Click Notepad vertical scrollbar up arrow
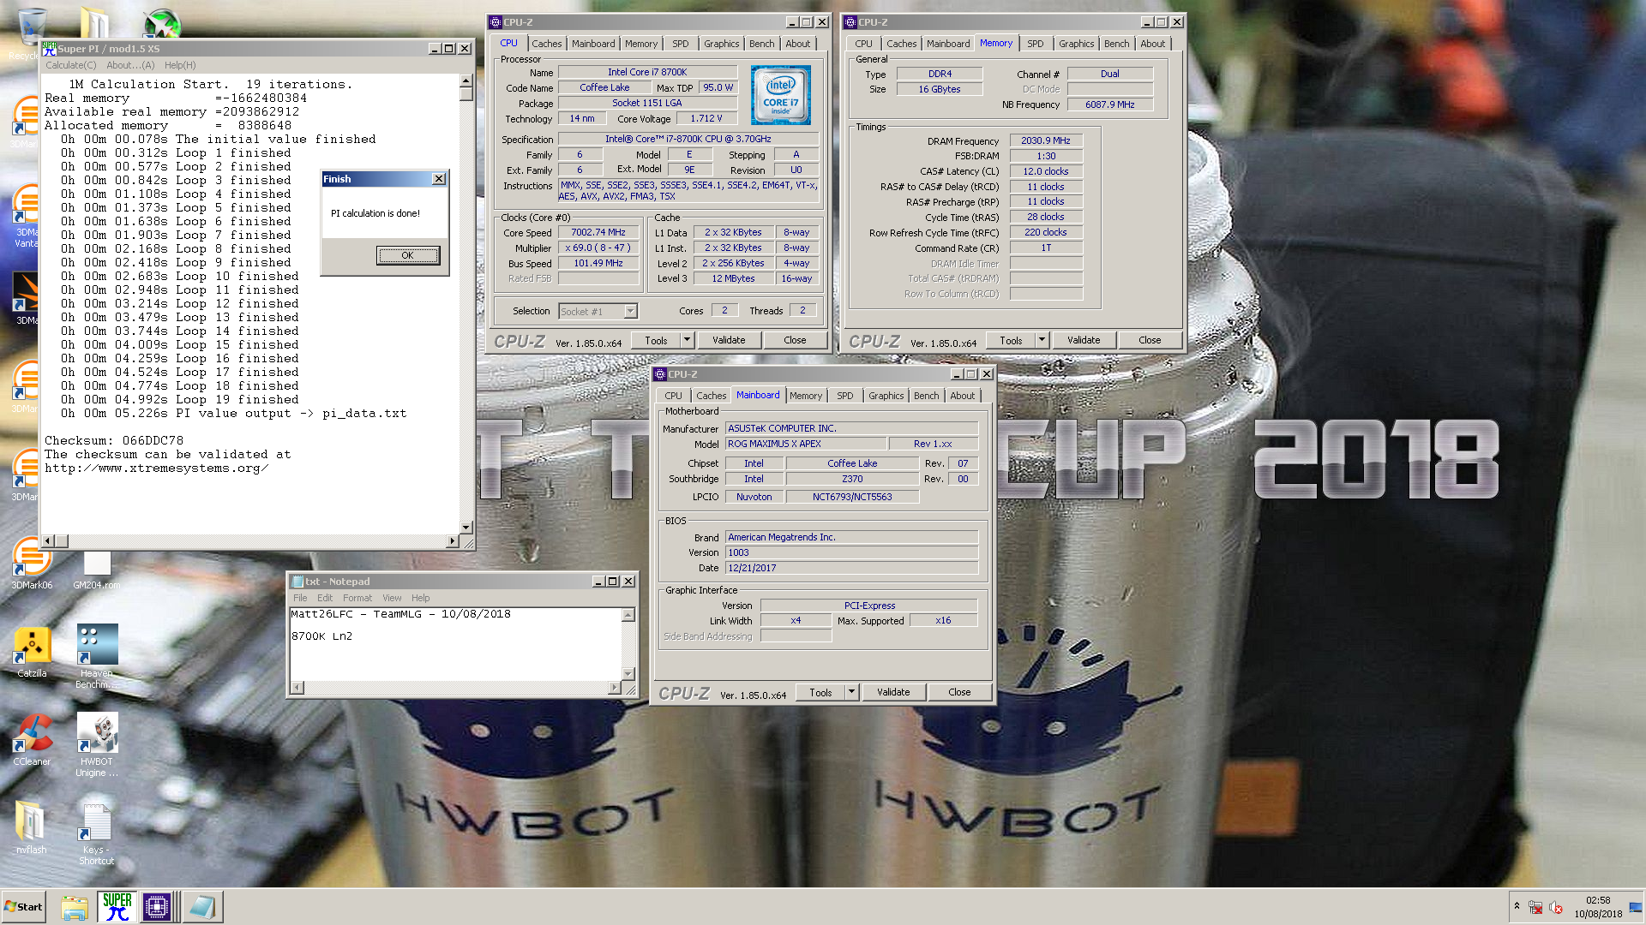The width and height of the screenshot is (1646, 925). [628, 615]
